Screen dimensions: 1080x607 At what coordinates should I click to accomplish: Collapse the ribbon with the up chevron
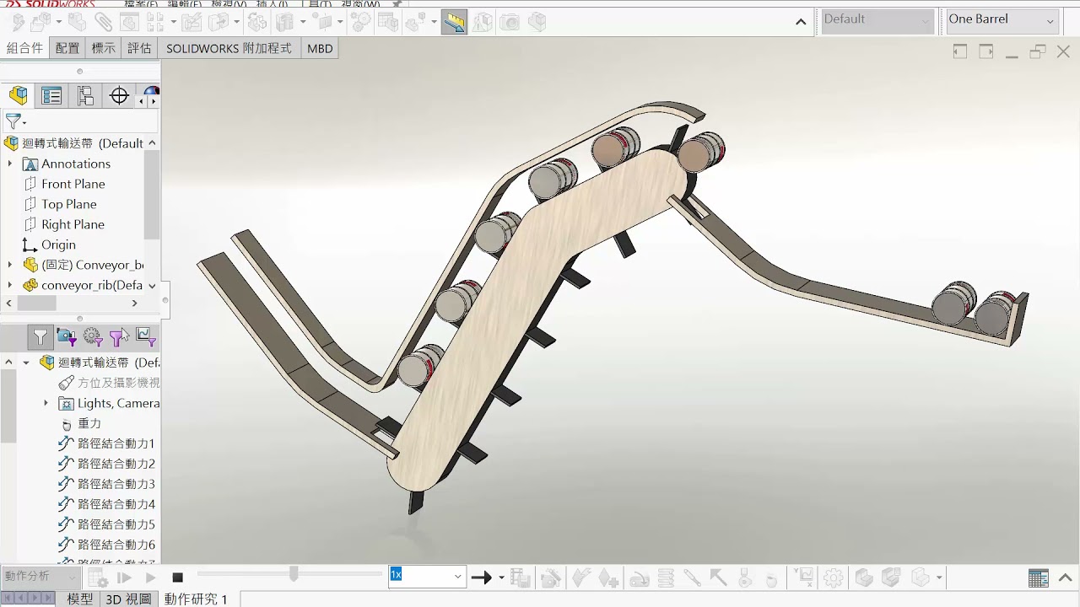click(801, 21)
